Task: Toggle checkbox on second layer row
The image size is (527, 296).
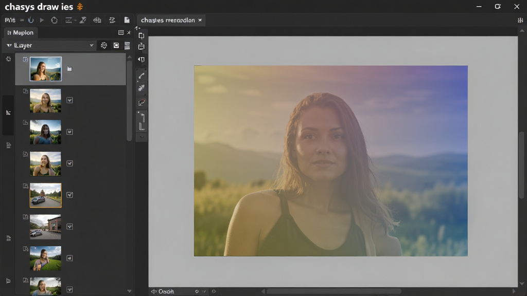Action: [x=69, y=100]
